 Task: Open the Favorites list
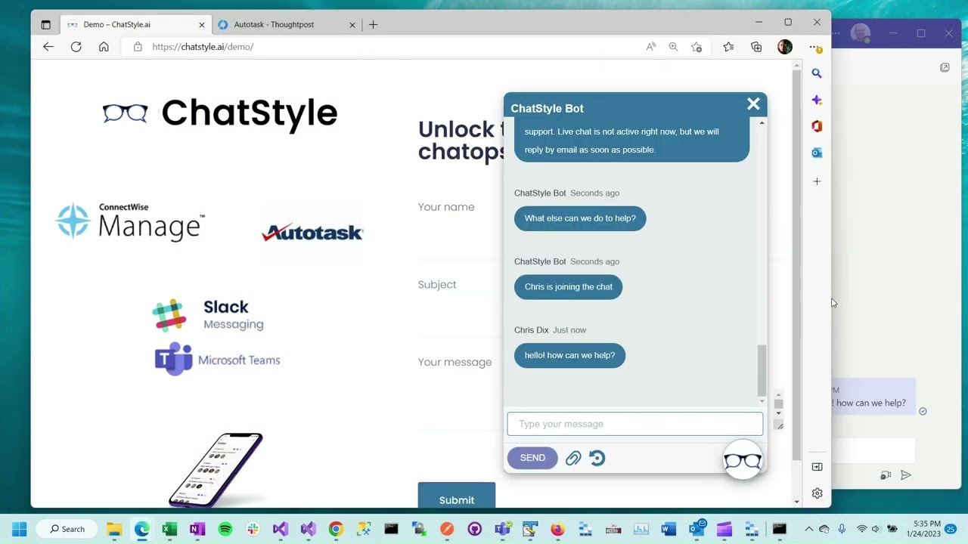click(x=728, y=47)
